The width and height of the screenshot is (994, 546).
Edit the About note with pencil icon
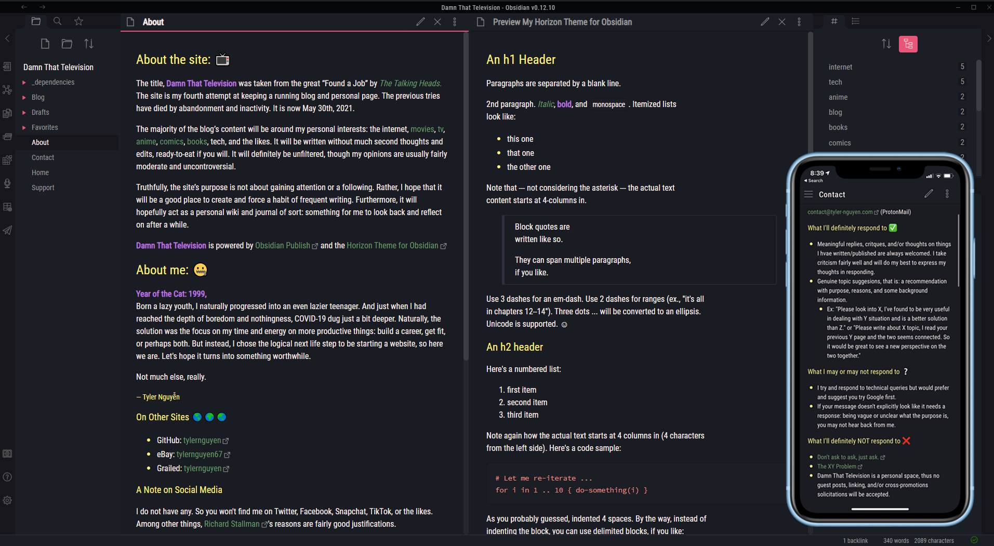pyautogui.click(x=420, y=22)
